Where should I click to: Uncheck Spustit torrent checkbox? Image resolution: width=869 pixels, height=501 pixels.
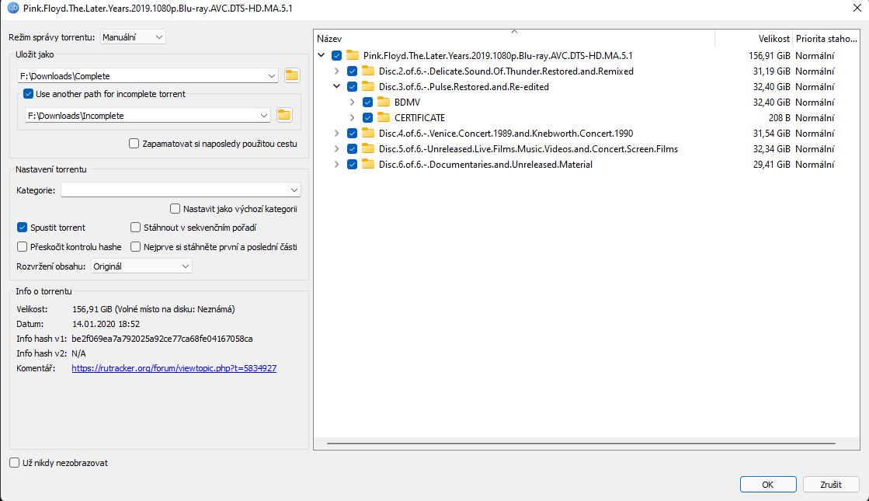tap(23, 228)
